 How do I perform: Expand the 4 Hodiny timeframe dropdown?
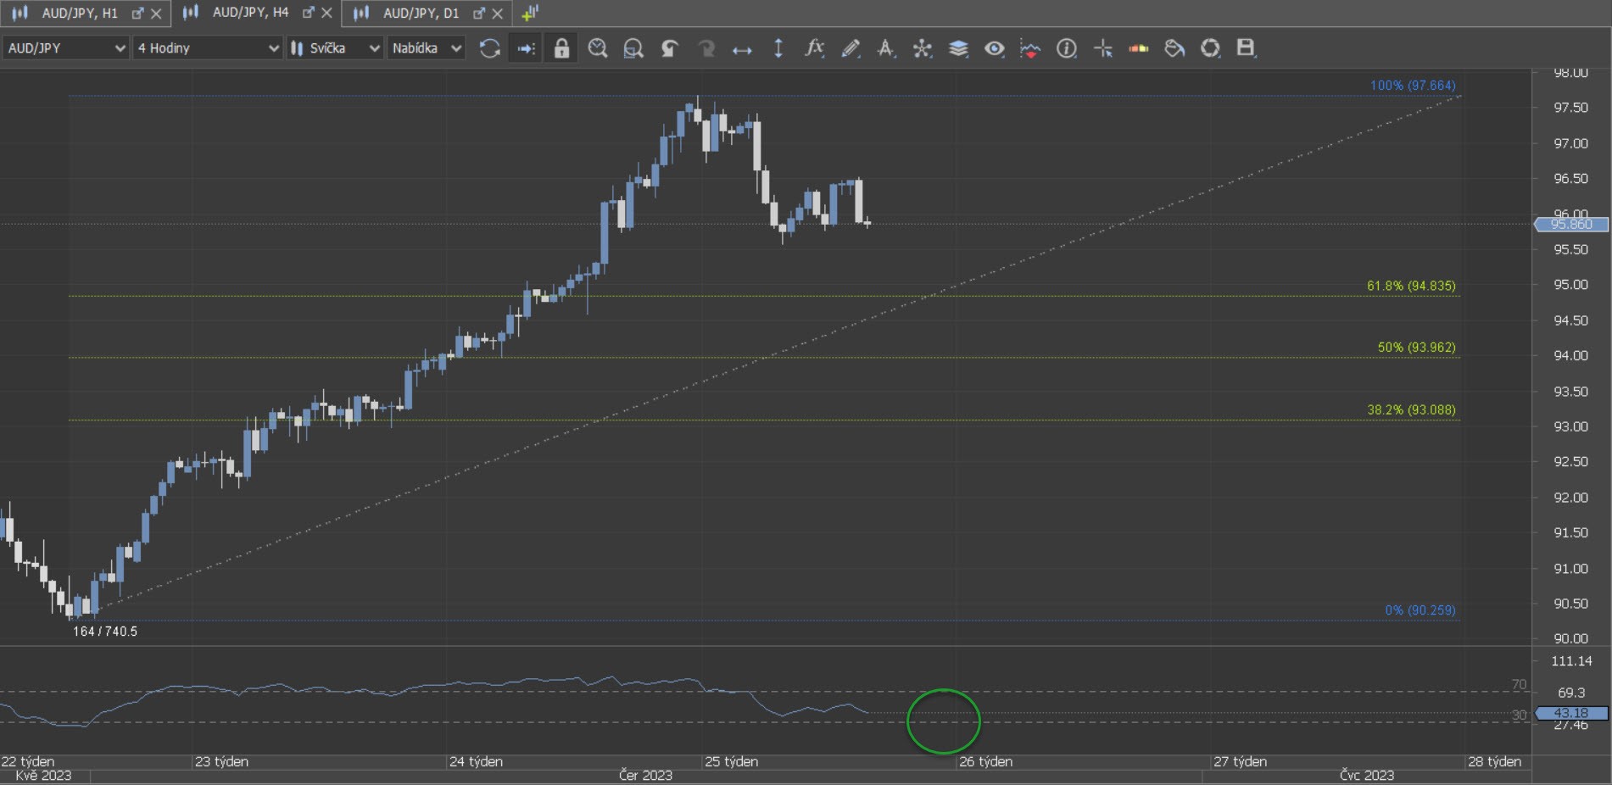[x=208, y=48]
